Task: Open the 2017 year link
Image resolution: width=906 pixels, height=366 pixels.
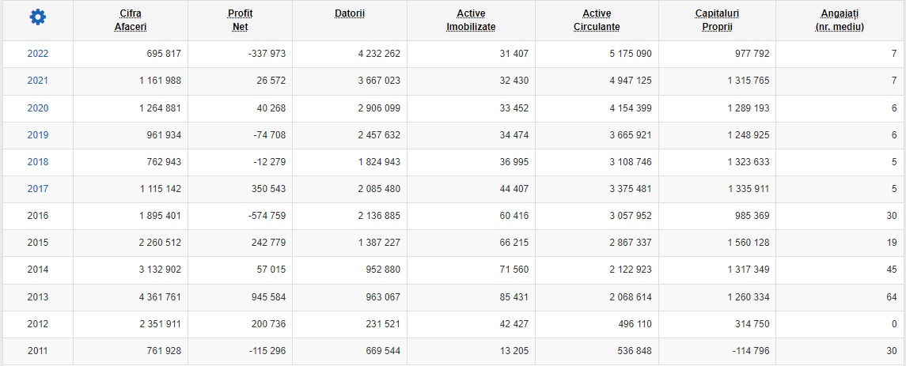Action: [x=38, y=188]
